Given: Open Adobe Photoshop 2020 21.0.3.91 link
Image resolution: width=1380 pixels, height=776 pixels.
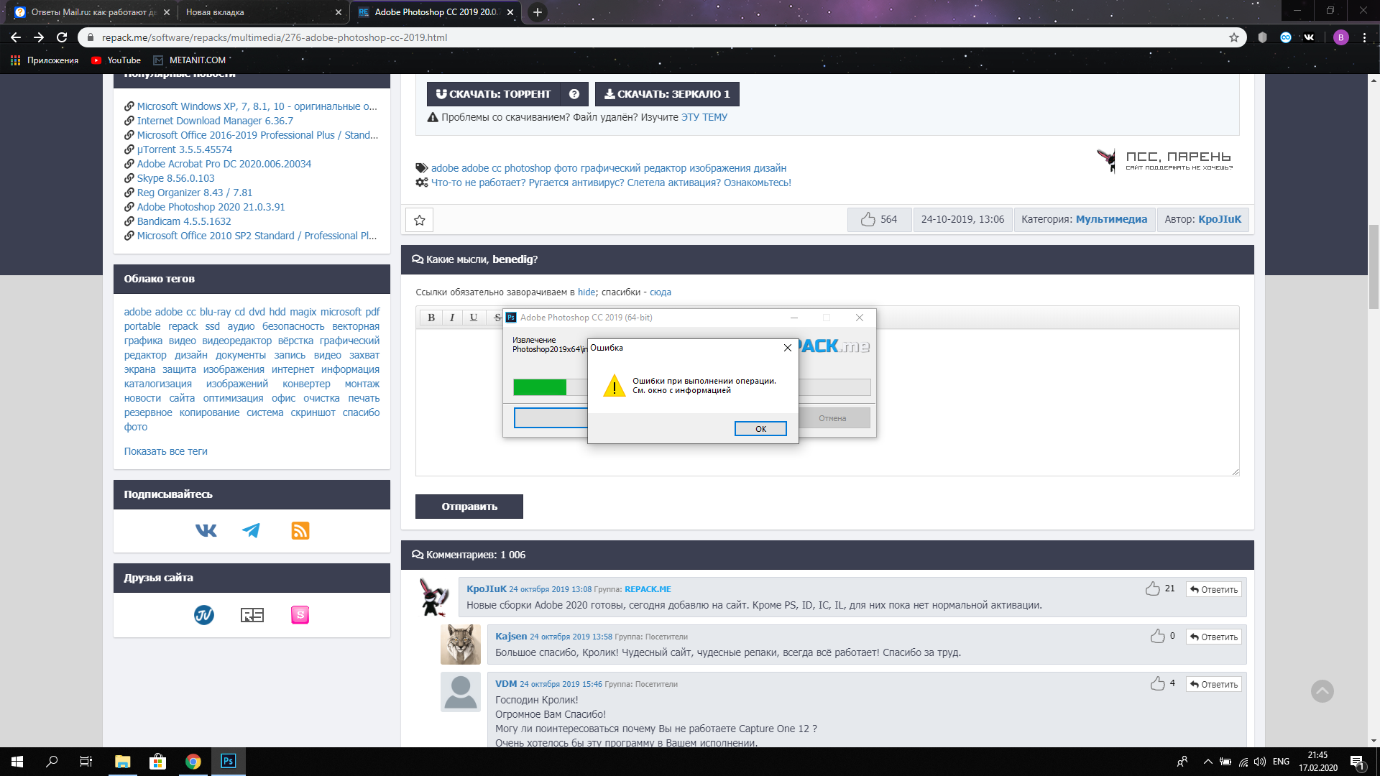Looking at the screenshot, I should click(x=211, y=207).
